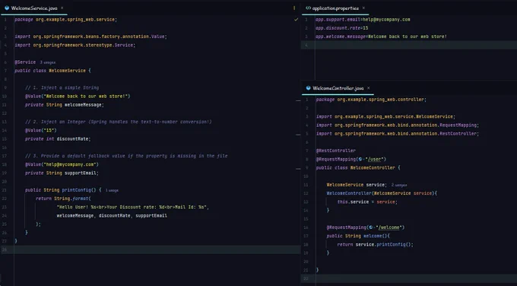
Task: Click the text "private String welcomeMessage;"
Action: click(x=65, y=105)
